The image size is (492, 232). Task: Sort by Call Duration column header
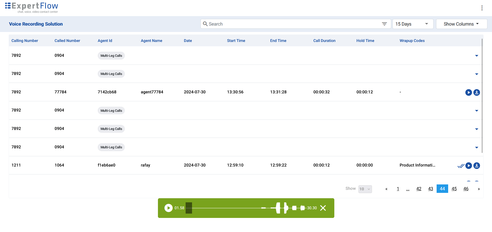324,41
